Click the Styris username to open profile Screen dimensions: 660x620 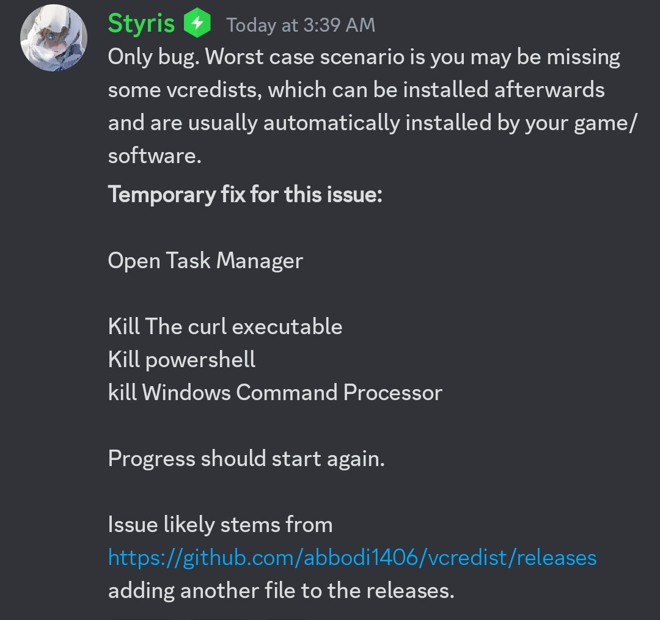point(142,23)
